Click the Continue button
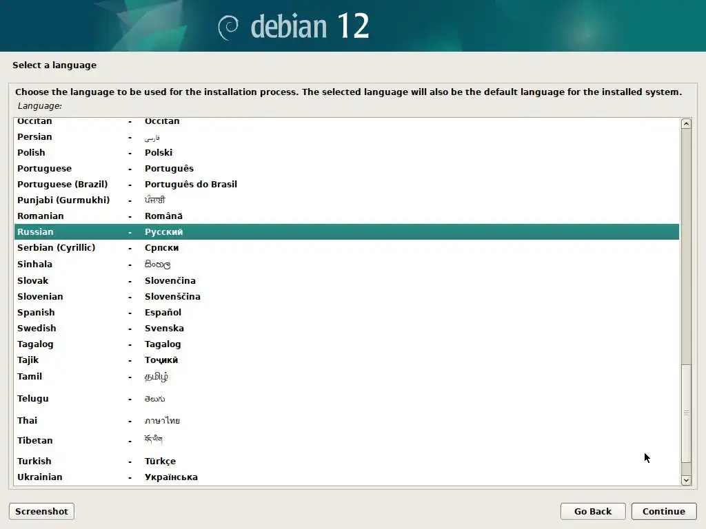The width and height of the screenshot is (706, 529). 664,512
